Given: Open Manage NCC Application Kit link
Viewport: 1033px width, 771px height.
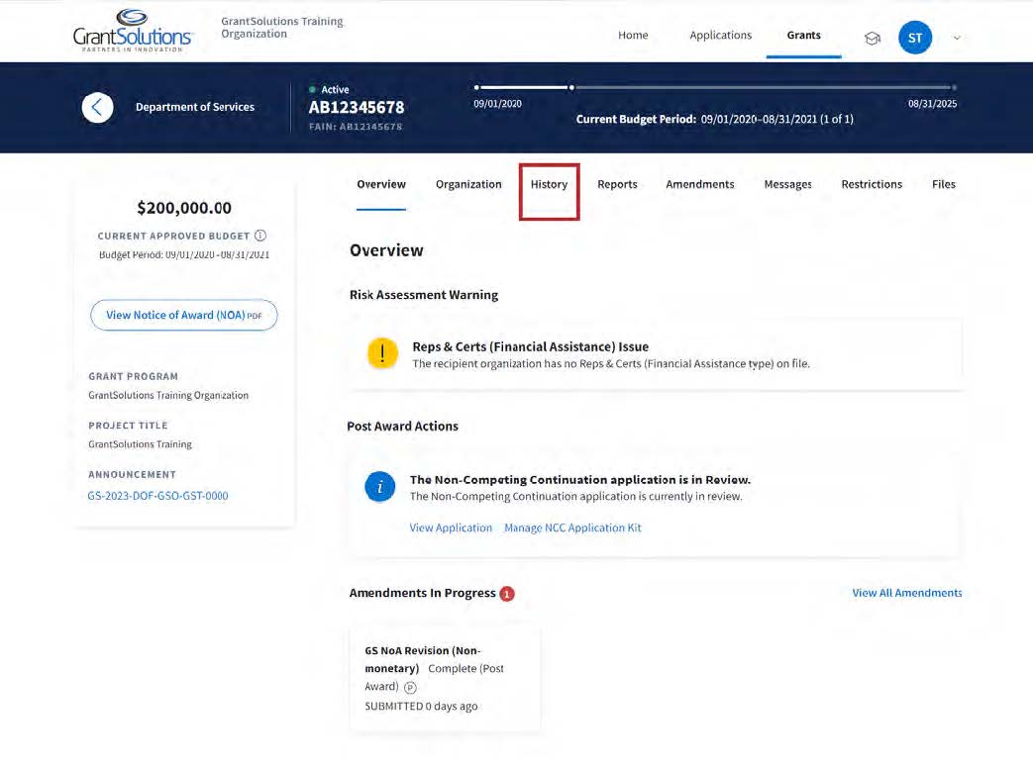Looking at the screenshot, I should (x=572, y=529).
